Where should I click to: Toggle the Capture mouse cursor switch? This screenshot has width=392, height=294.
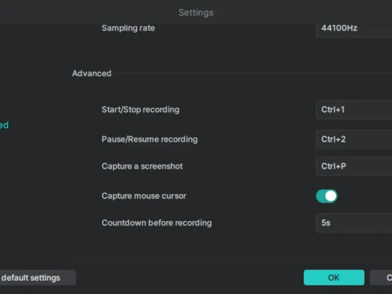pyautogui.click(x=326, y=196)
